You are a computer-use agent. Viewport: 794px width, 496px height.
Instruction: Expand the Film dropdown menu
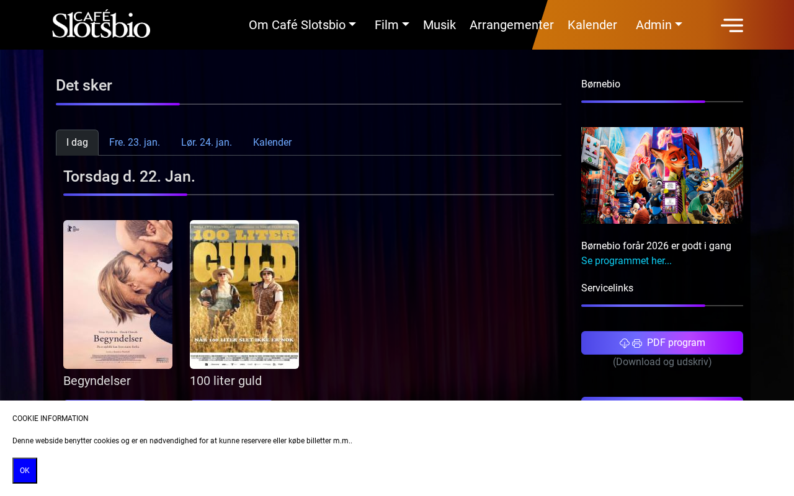pos(391,25)
